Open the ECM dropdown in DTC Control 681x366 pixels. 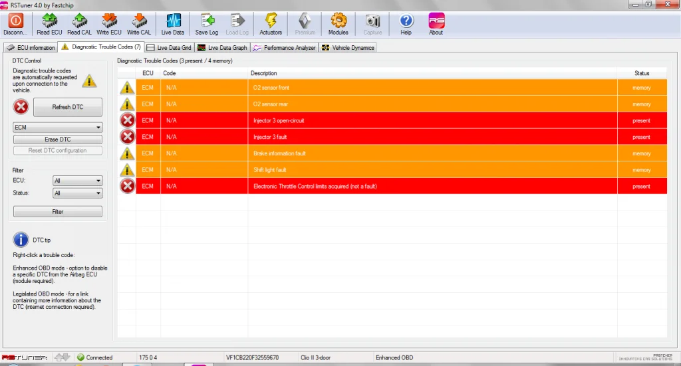[58, 127]
